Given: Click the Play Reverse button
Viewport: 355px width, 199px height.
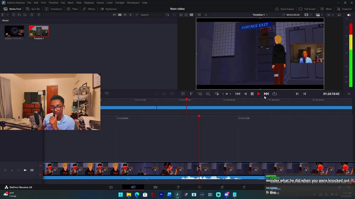Looking at the screenshot, I should [245, 94].
